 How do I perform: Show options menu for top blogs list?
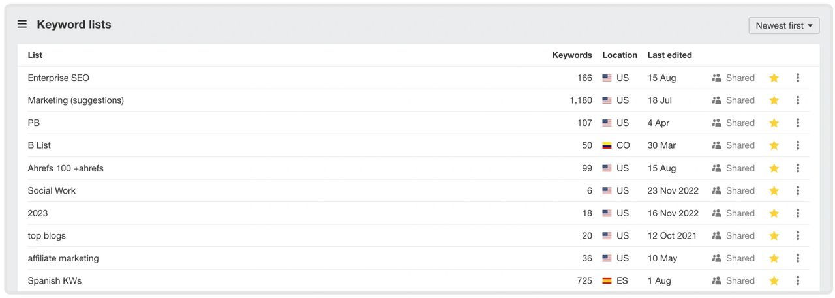point(797,236)
